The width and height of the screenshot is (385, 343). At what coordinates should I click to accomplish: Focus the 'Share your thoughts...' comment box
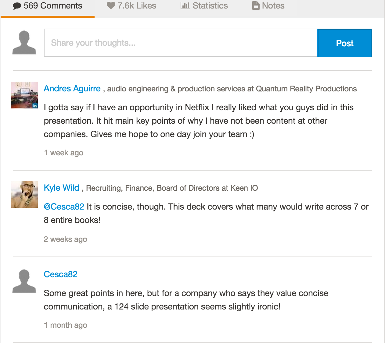pyautogui.click(x=181, y=43)
